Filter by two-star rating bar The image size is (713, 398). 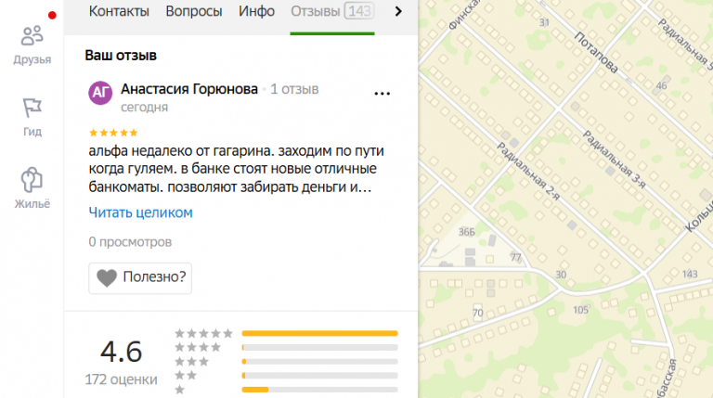pos(319,376)
